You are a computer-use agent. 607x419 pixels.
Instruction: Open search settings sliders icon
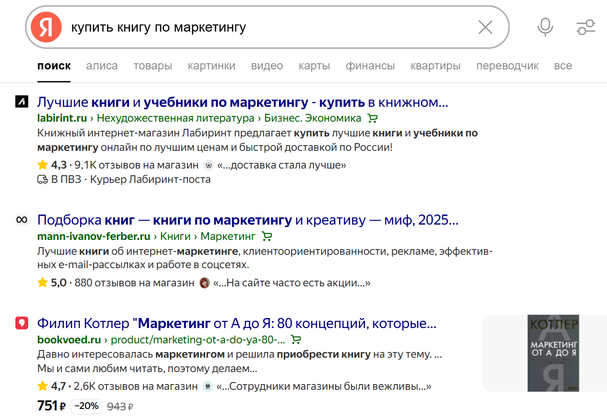(585, 27)
